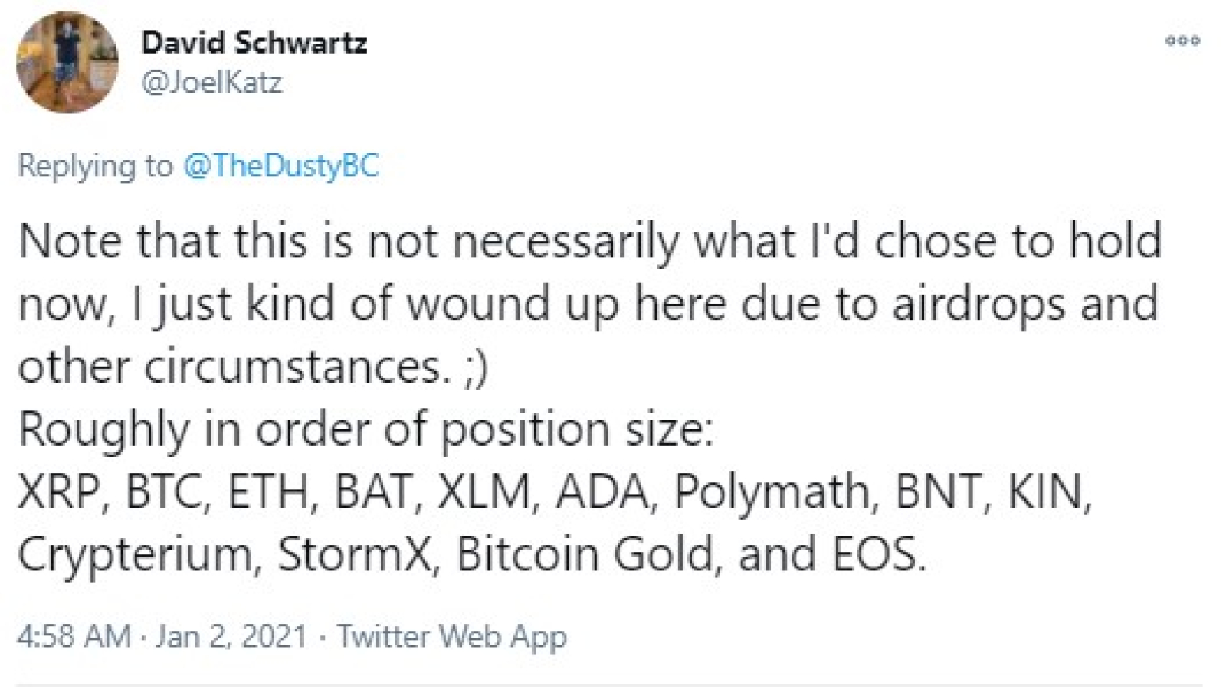Select the word StormX in tweet
The width and height of the screenshot is (1226, 689).
tap(354, 553)
